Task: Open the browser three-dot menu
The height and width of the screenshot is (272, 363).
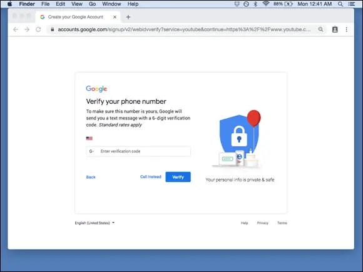Action: pos(346,29)
